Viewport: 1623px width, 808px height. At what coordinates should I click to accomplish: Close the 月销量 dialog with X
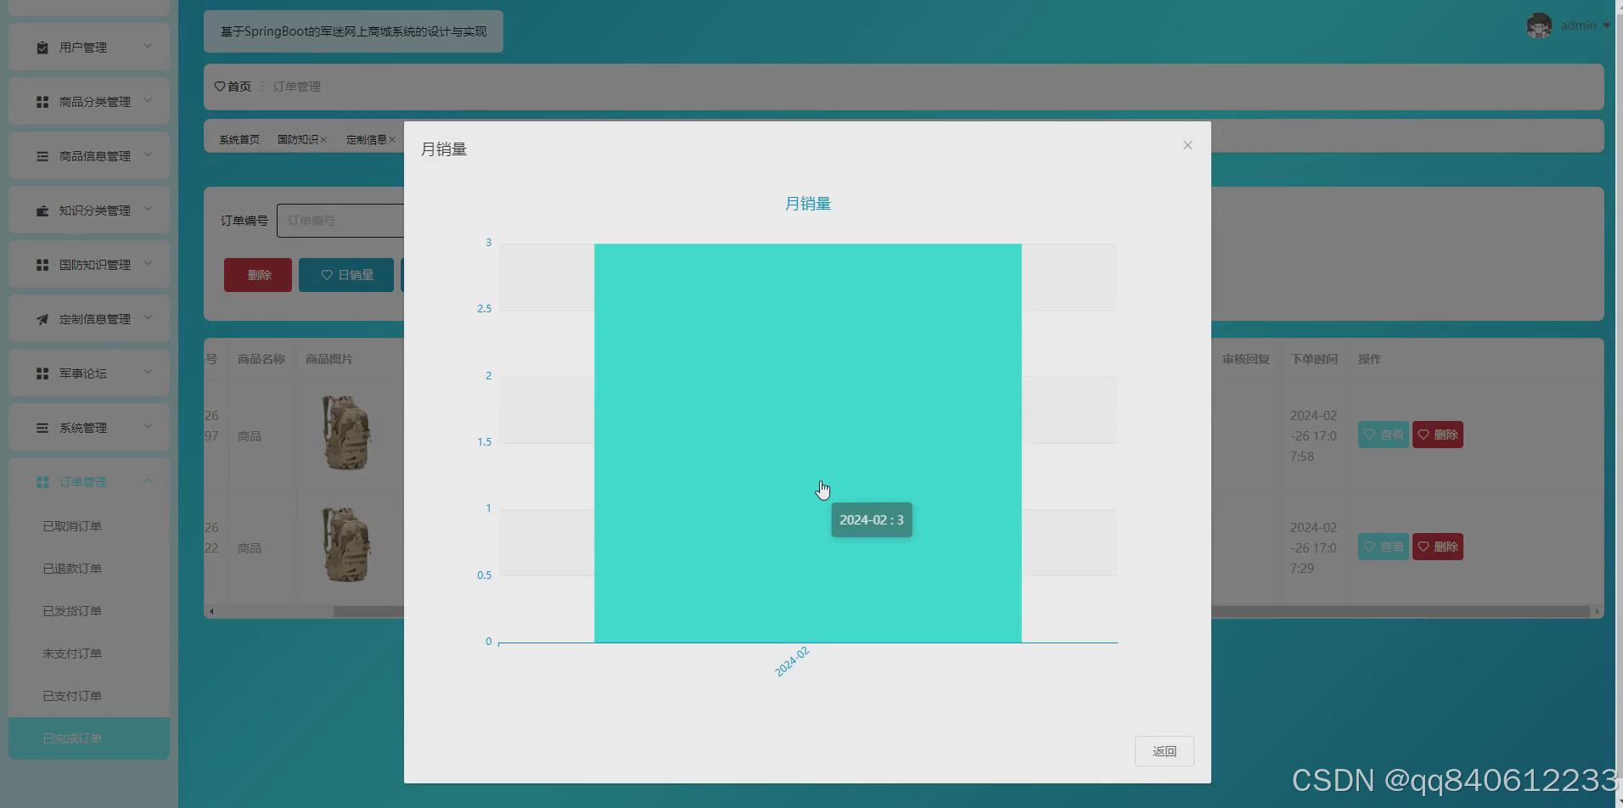[1188, 145]
